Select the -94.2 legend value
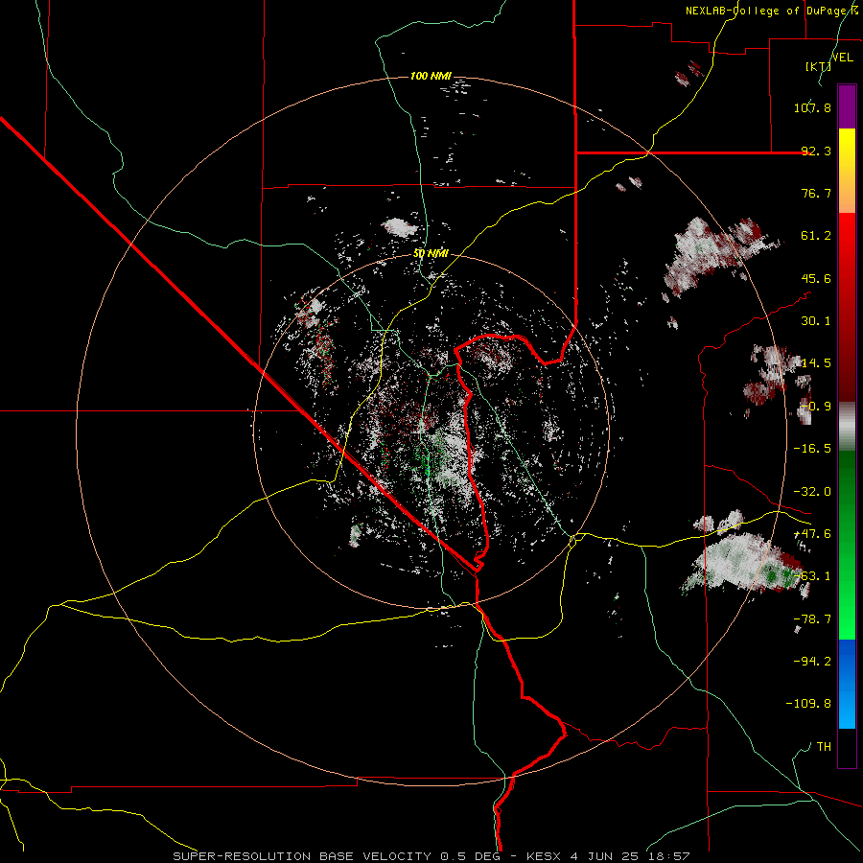 [x=812, y=662]
